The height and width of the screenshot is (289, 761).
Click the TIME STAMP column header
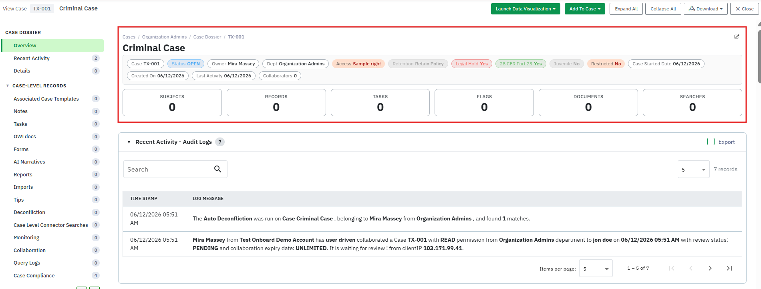pyautogui.click(x=144, y=198)
